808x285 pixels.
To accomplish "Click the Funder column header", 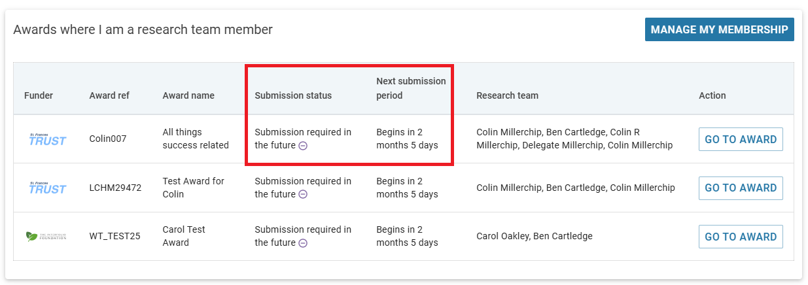I will [x=39, y=95].
